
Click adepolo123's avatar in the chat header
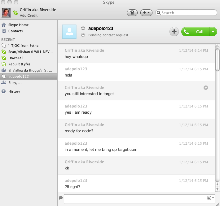pyautogui.click(x=69, y=32)
